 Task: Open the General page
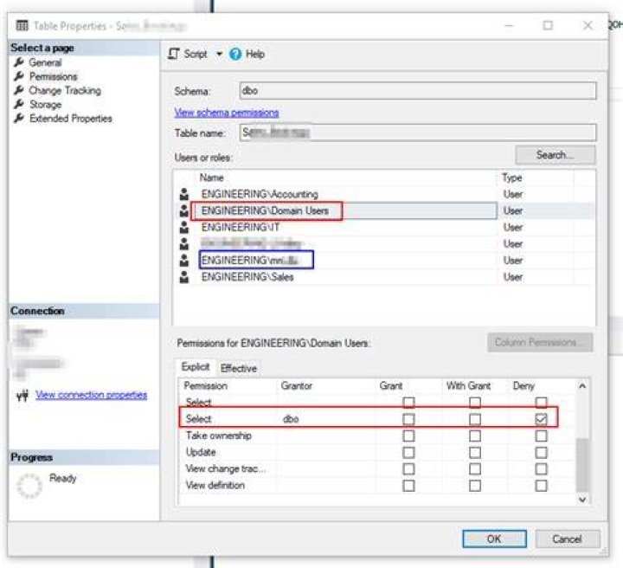[45, 62]
